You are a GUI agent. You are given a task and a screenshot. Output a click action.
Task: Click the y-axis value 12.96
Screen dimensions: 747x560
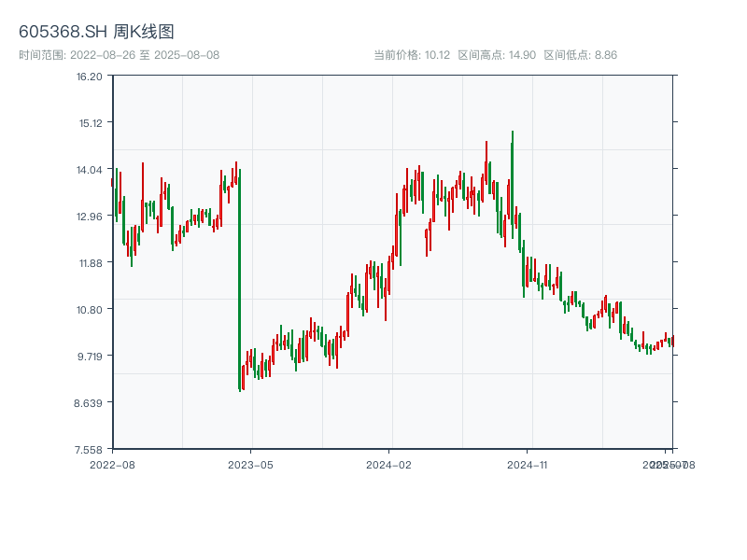click(89, 217)
